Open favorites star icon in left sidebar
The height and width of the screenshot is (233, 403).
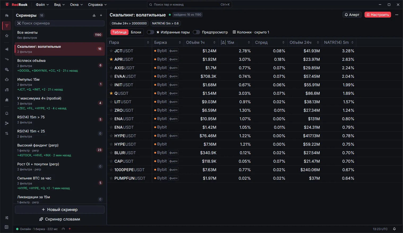pyautogui.click(x=7, y=36)
